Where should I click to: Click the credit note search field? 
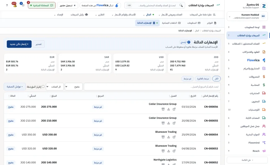coord(152,87)
